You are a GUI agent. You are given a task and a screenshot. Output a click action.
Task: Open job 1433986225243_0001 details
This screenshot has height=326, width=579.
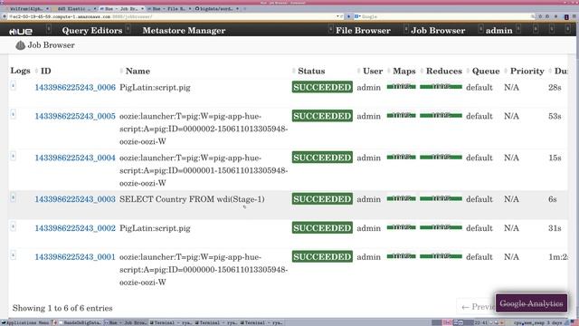75,257
